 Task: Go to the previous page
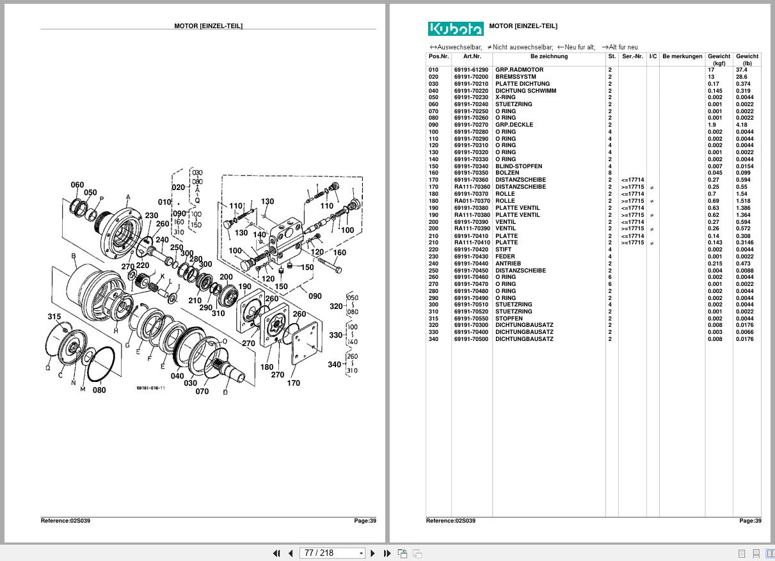point(291,553)
